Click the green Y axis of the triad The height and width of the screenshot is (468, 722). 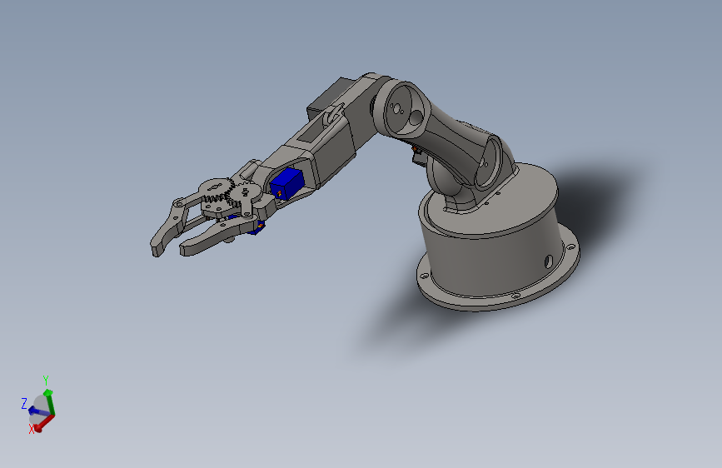point(50,402)
